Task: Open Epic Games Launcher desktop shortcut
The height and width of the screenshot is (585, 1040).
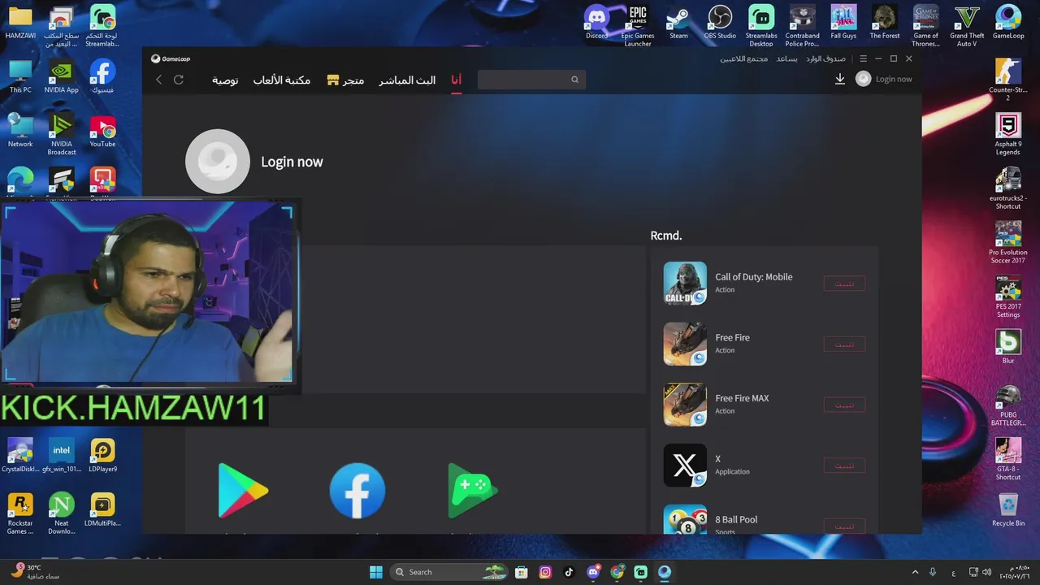Action: click(638, 25)
